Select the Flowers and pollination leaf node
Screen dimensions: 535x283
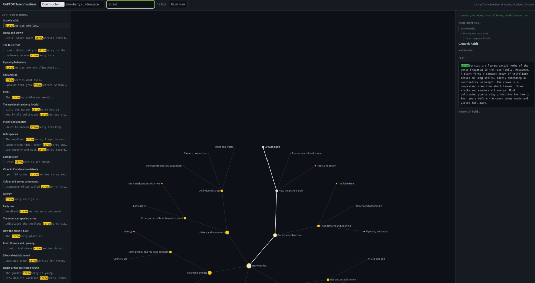point(353,206)
